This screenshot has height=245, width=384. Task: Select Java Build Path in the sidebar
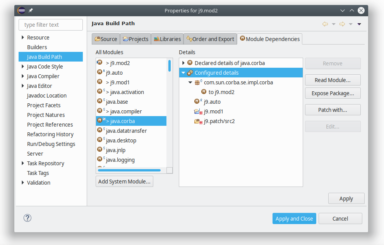(x=51, y=57)
